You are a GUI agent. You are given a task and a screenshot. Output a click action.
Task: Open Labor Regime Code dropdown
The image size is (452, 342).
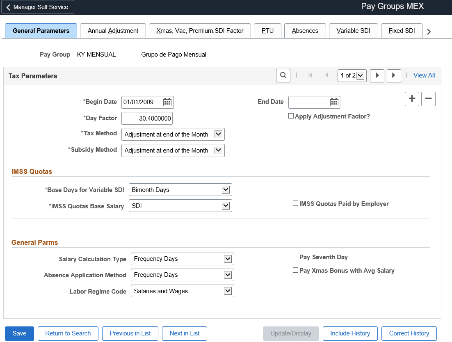[183, 291]
